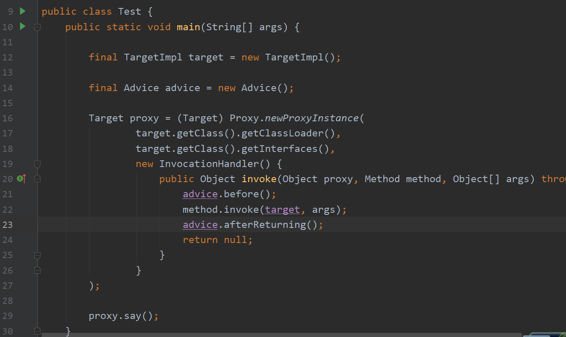
Task: Click the "public" keyword on line 9
Action: pos(59,11)
